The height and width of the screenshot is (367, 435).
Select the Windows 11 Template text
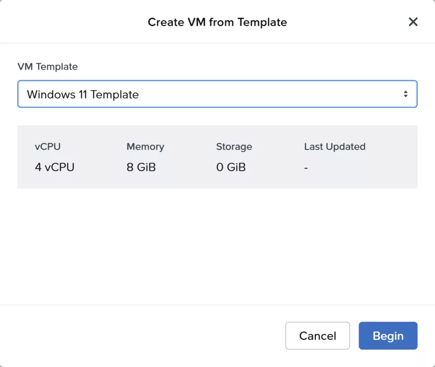[83, 94]
